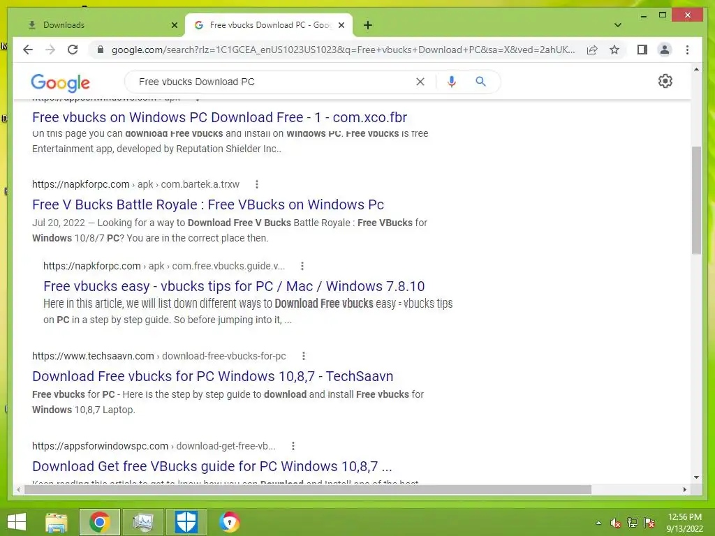Image resolution: width=715 pixels, height=536 pixels.
Task: Share this page icon in address bar
Action: click(592, 50)
